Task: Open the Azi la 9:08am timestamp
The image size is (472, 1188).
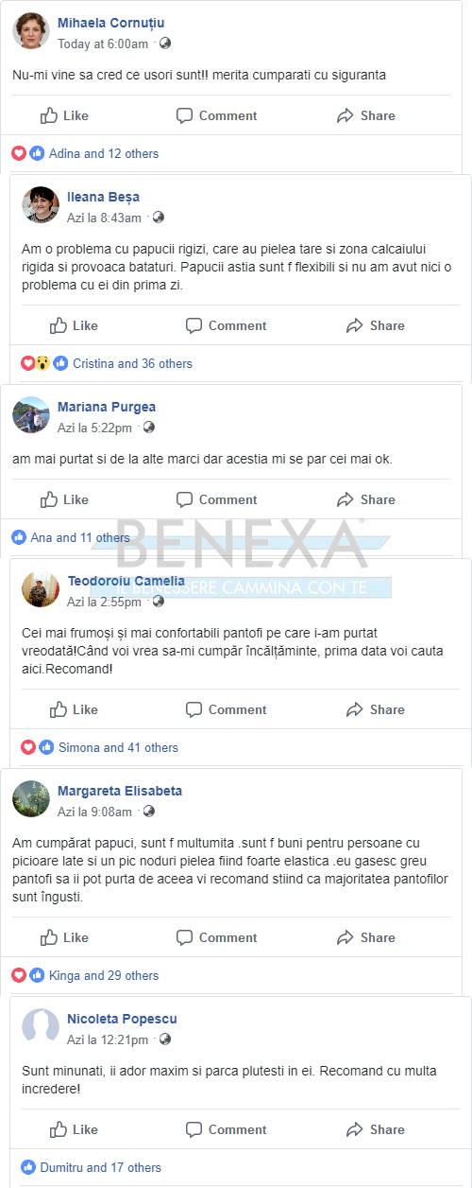Action: (x=94, y=812)
